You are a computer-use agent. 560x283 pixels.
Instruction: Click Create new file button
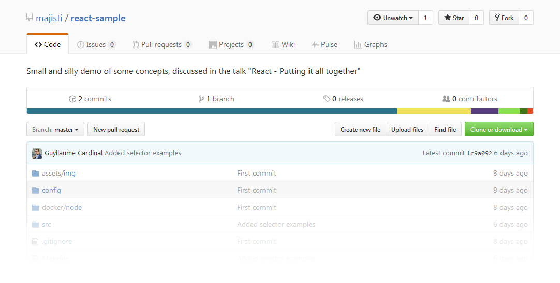pos(360,130)
